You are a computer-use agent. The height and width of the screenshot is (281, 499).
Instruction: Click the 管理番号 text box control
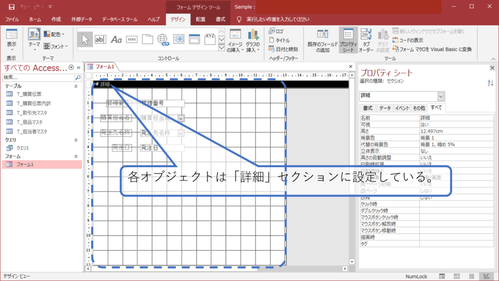(x=162, y=103)
